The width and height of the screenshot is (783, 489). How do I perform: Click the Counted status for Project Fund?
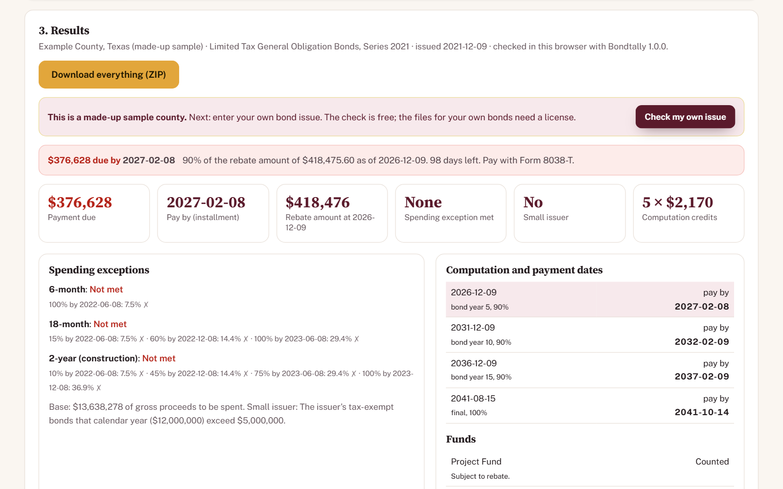point(712,462)
